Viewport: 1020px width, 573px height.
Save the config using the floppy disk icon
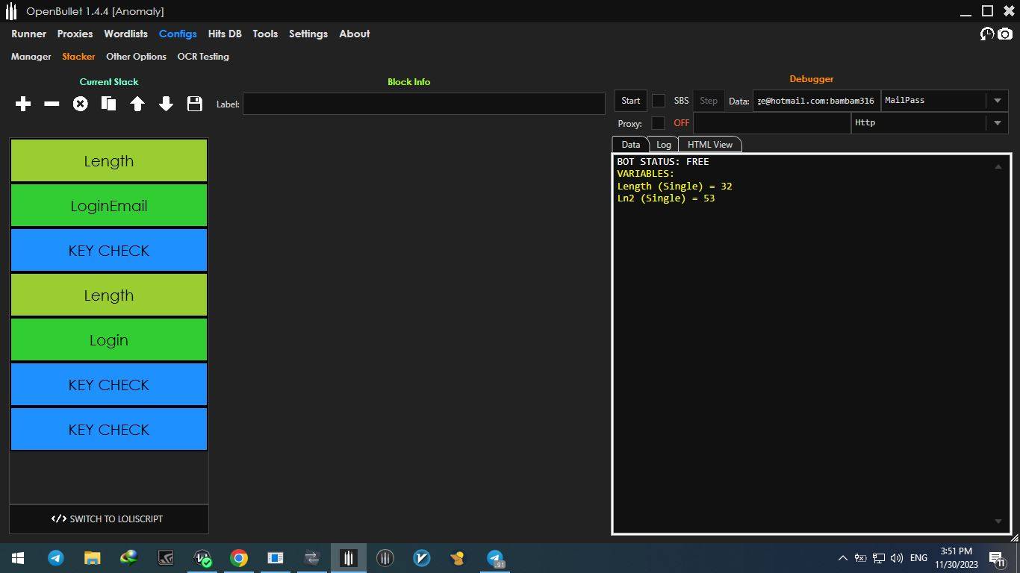coord(195,104)
